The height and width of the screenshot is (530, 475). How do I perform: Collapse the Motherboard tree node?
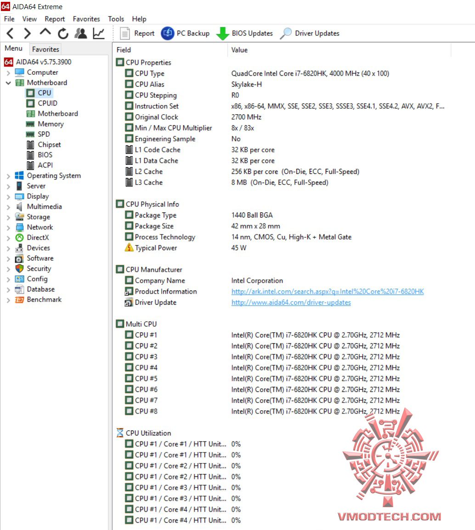8,83
